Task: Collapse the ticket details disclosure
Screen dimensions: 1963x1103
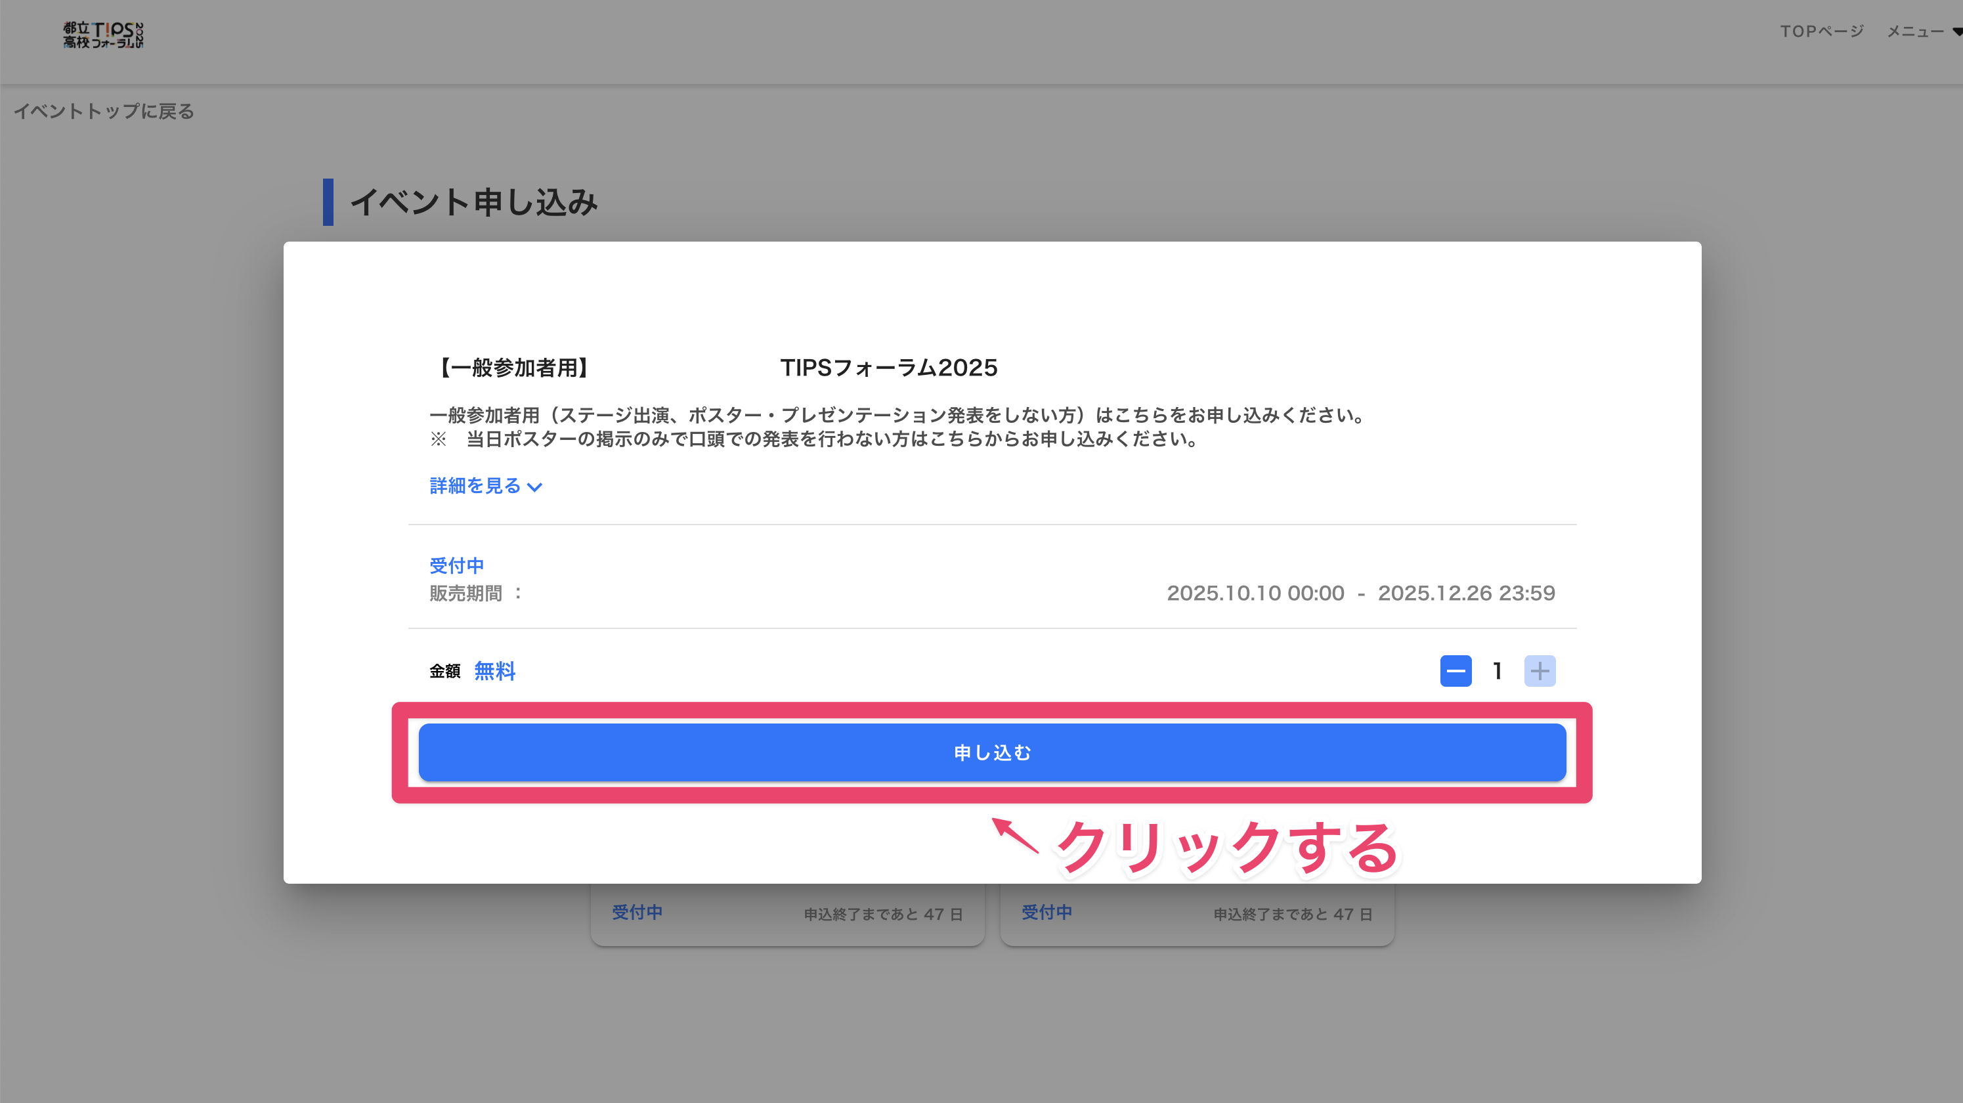Action: click(485, 486)
